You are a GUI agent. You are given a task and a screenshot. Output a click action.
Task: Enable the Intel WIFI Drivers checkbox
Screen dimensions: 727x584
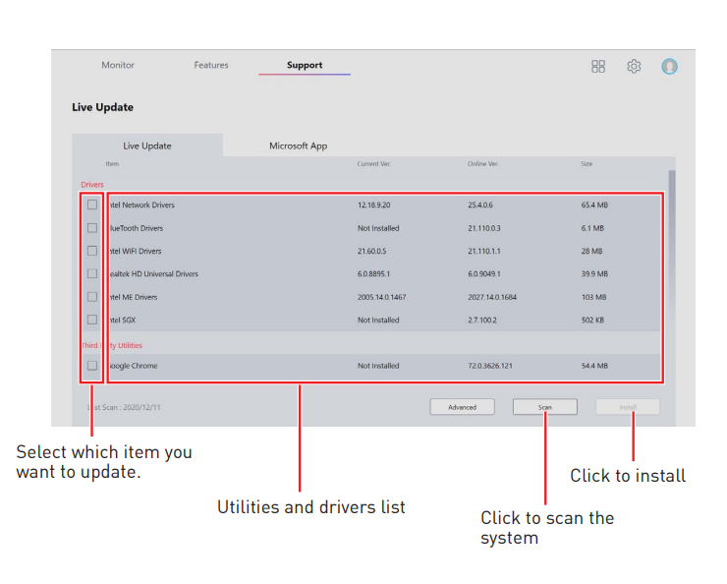click(x=92, y=251)
